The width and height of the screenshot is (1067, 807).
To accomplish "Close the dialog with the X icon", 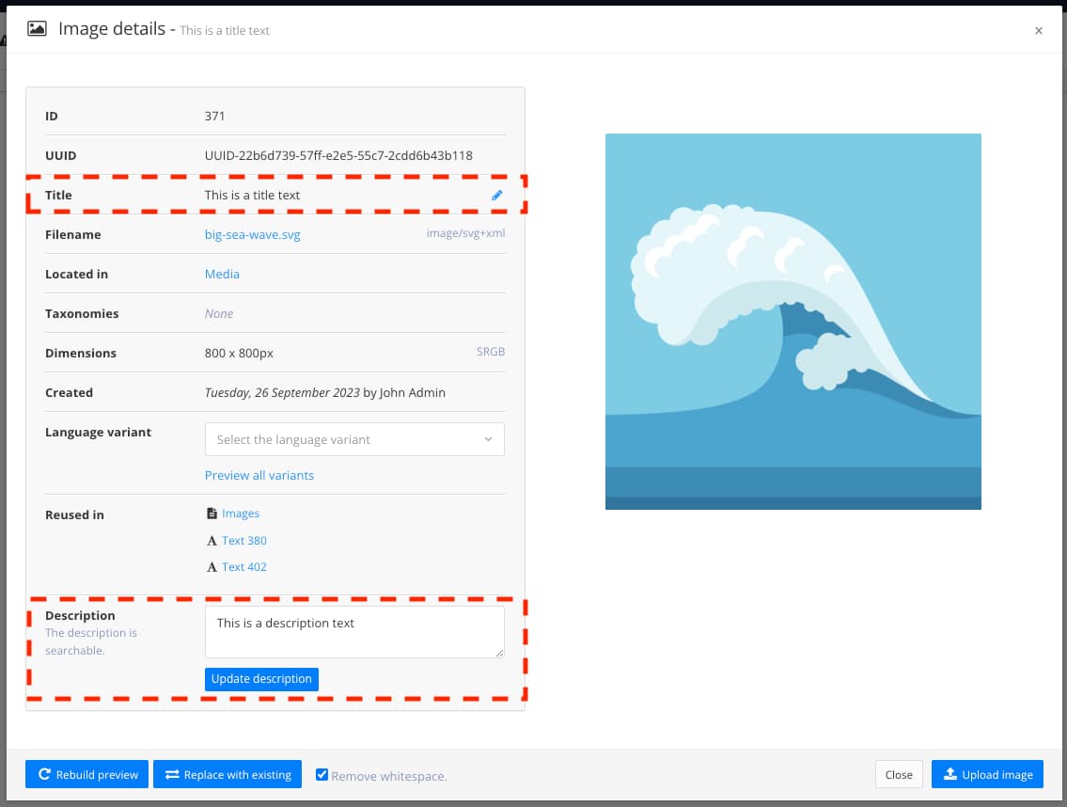I will coord(1039,30).
